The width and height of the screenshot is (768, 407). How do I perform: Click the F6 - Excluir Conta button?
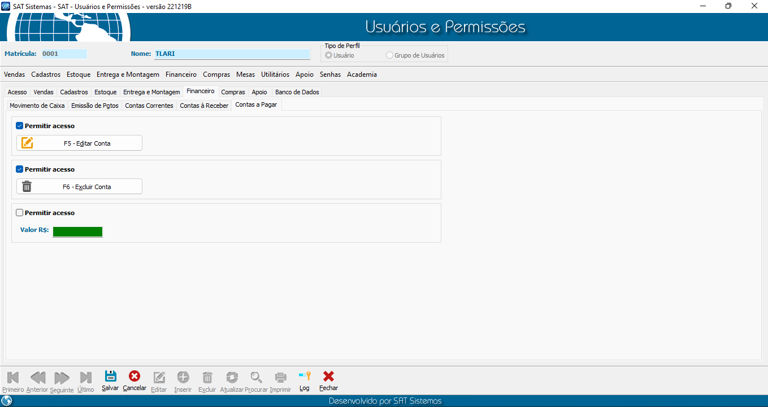pos(79,187)
